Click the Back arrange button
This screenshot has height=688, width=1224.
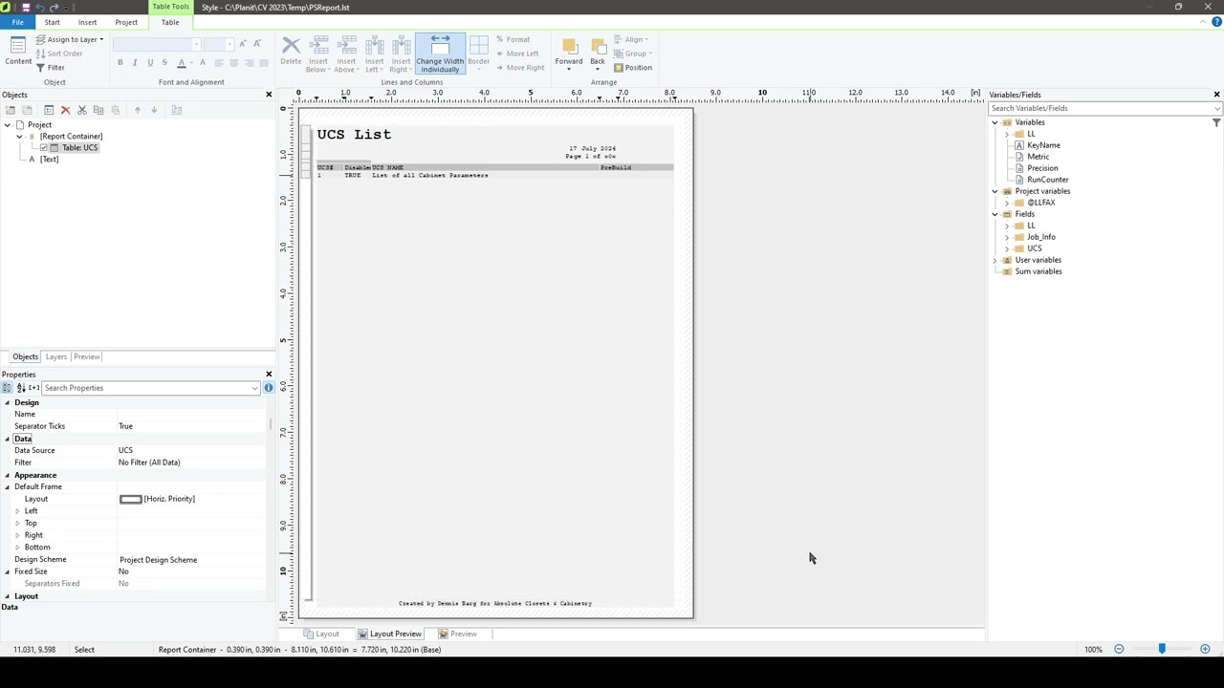click(598, 54)
